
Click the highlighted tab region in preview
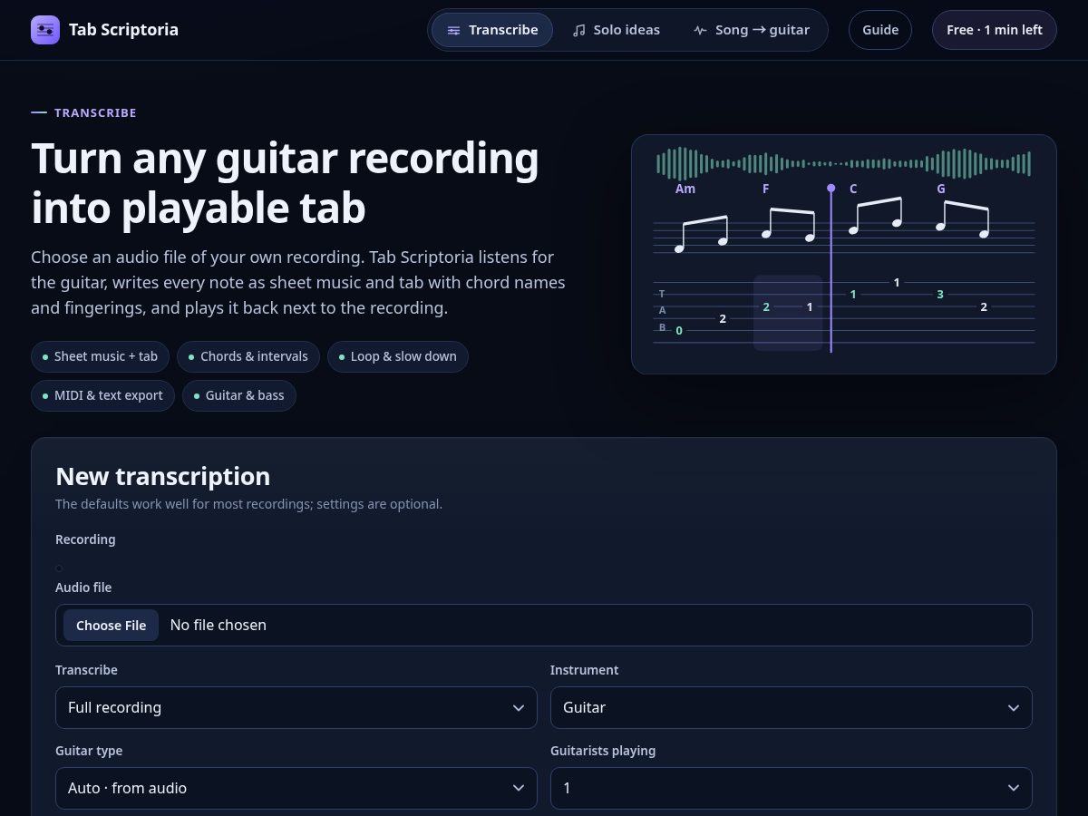[788, 313]
